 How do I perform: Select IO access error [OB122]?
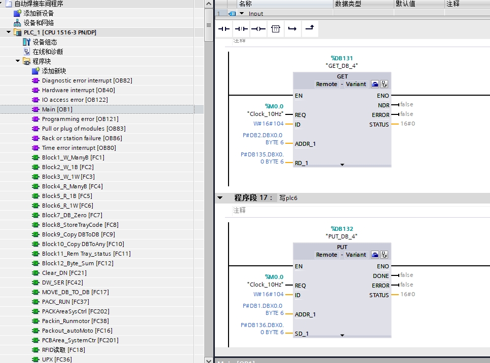click(74, 100)
